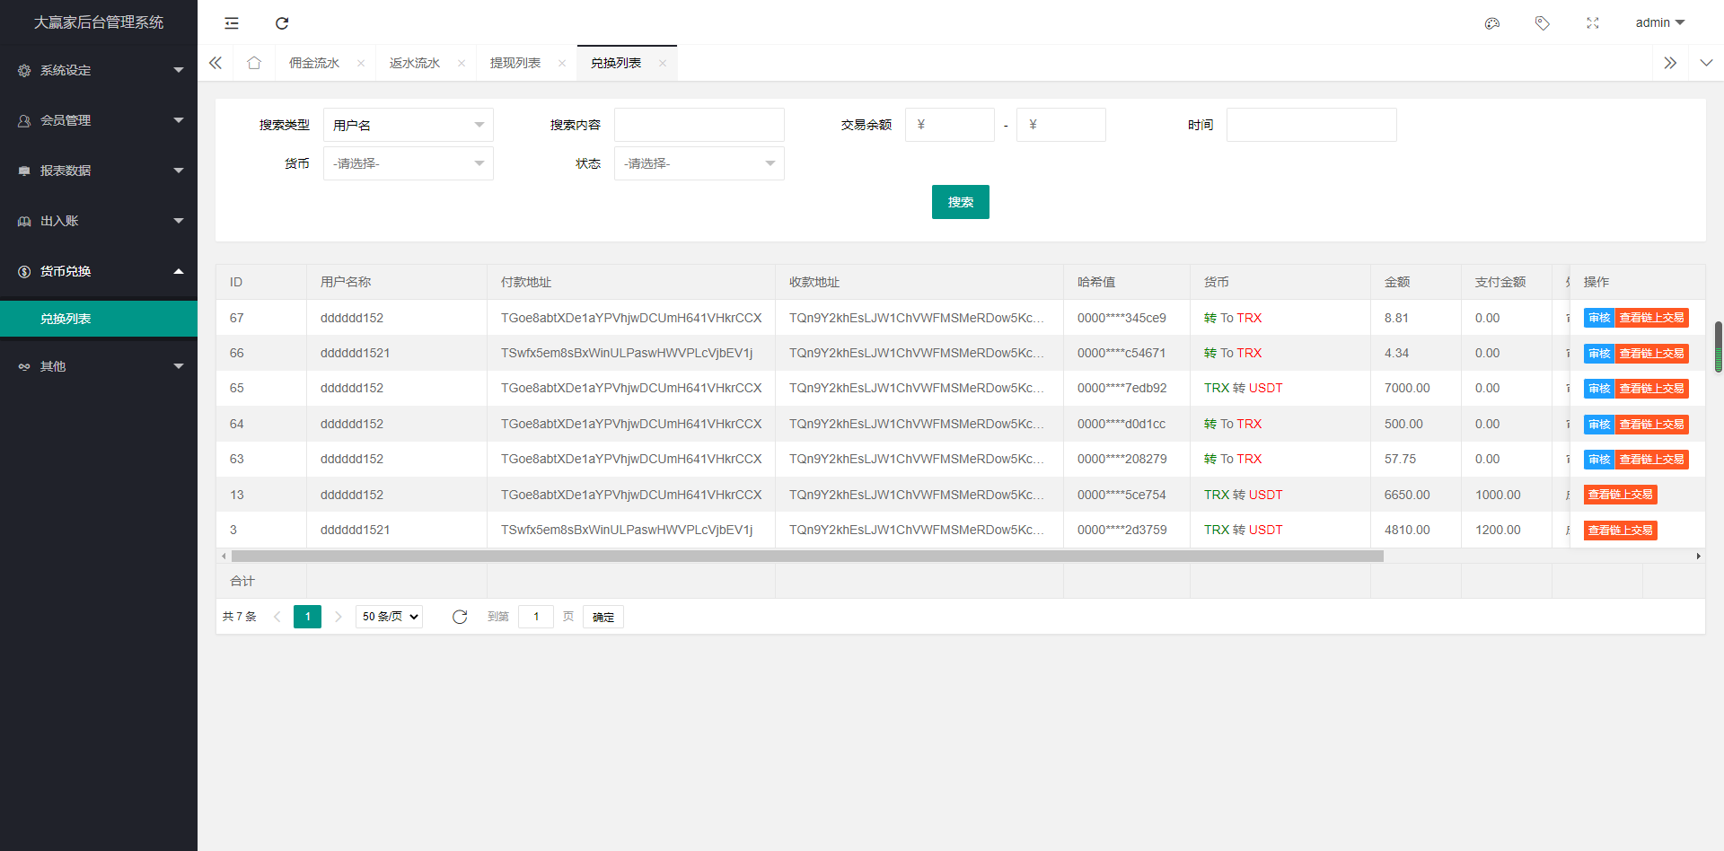Viewport: 1724px width, 851px height.
Task: Go to the home tab icon
Action: [254, 63]
